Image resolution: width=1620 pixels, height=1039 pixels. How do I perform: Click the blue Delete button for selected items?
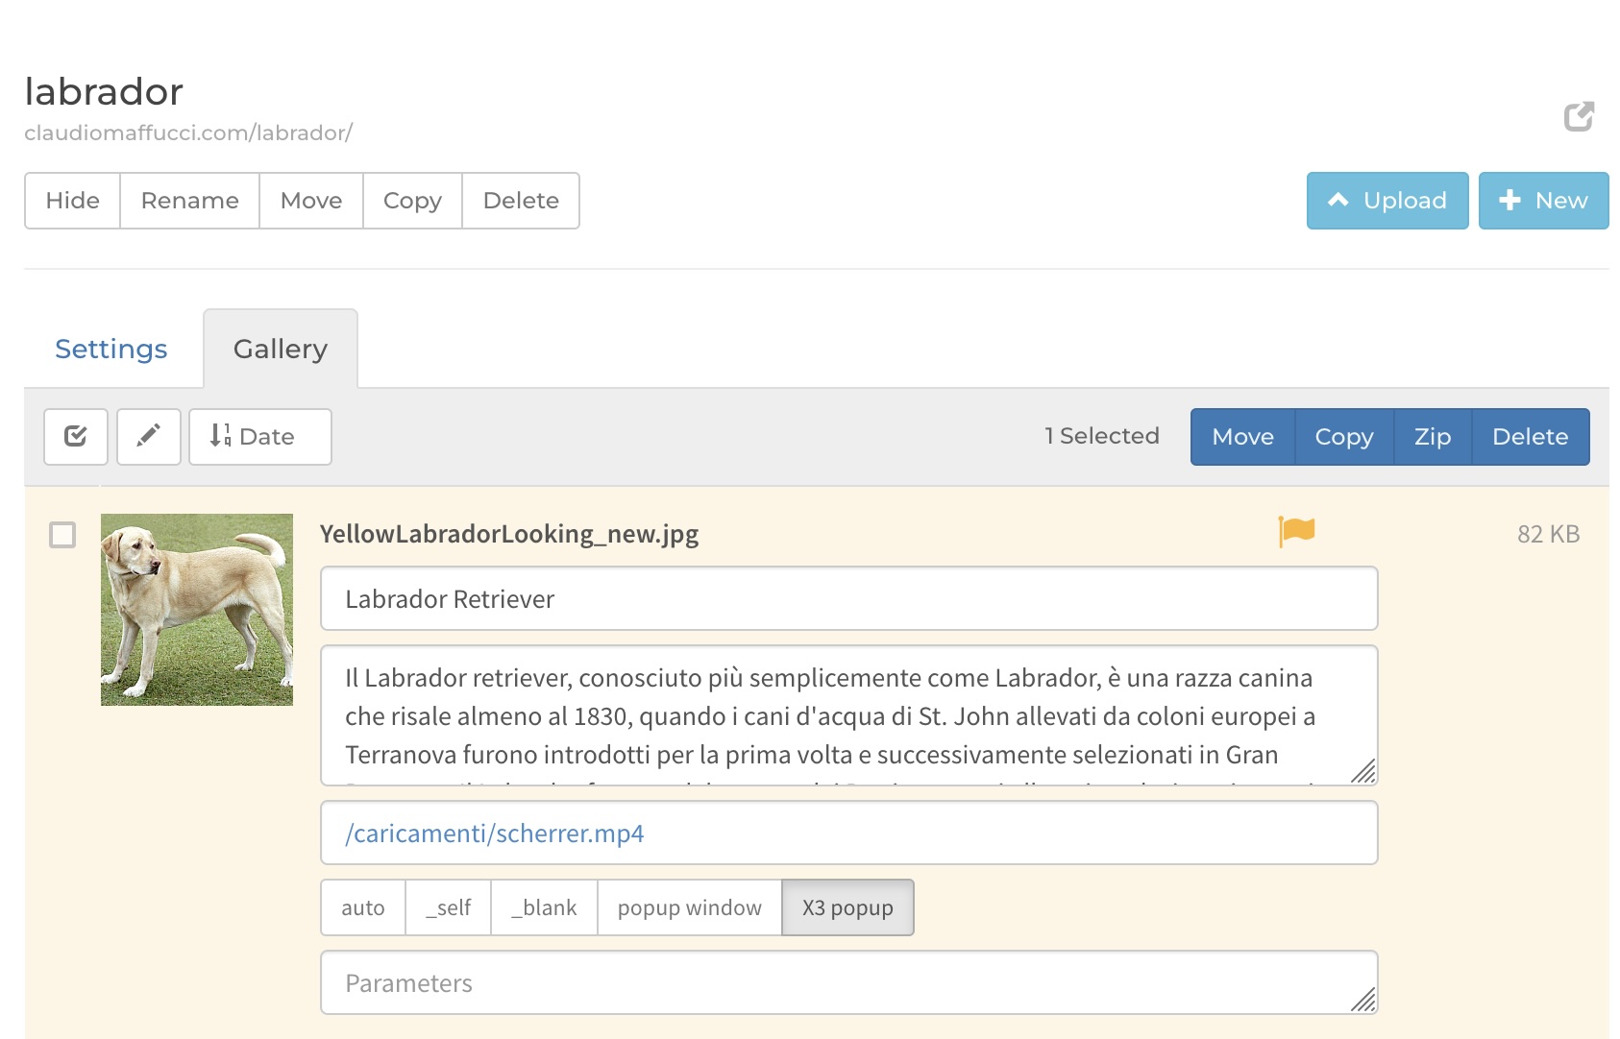pos(1531,437)
